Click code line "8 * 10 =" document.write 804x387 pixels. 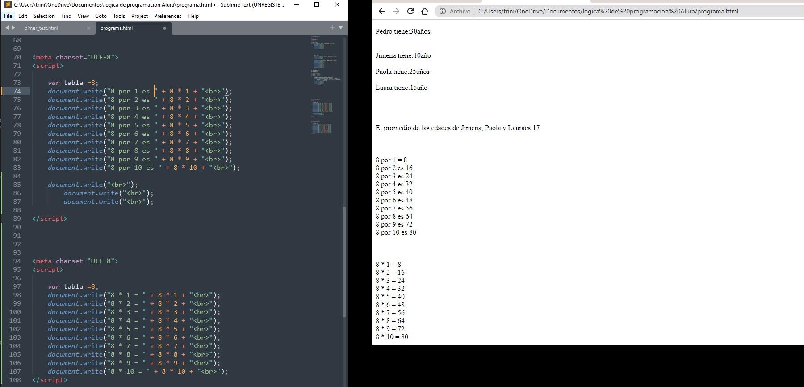pyautogui.click(x=138, y=371)
